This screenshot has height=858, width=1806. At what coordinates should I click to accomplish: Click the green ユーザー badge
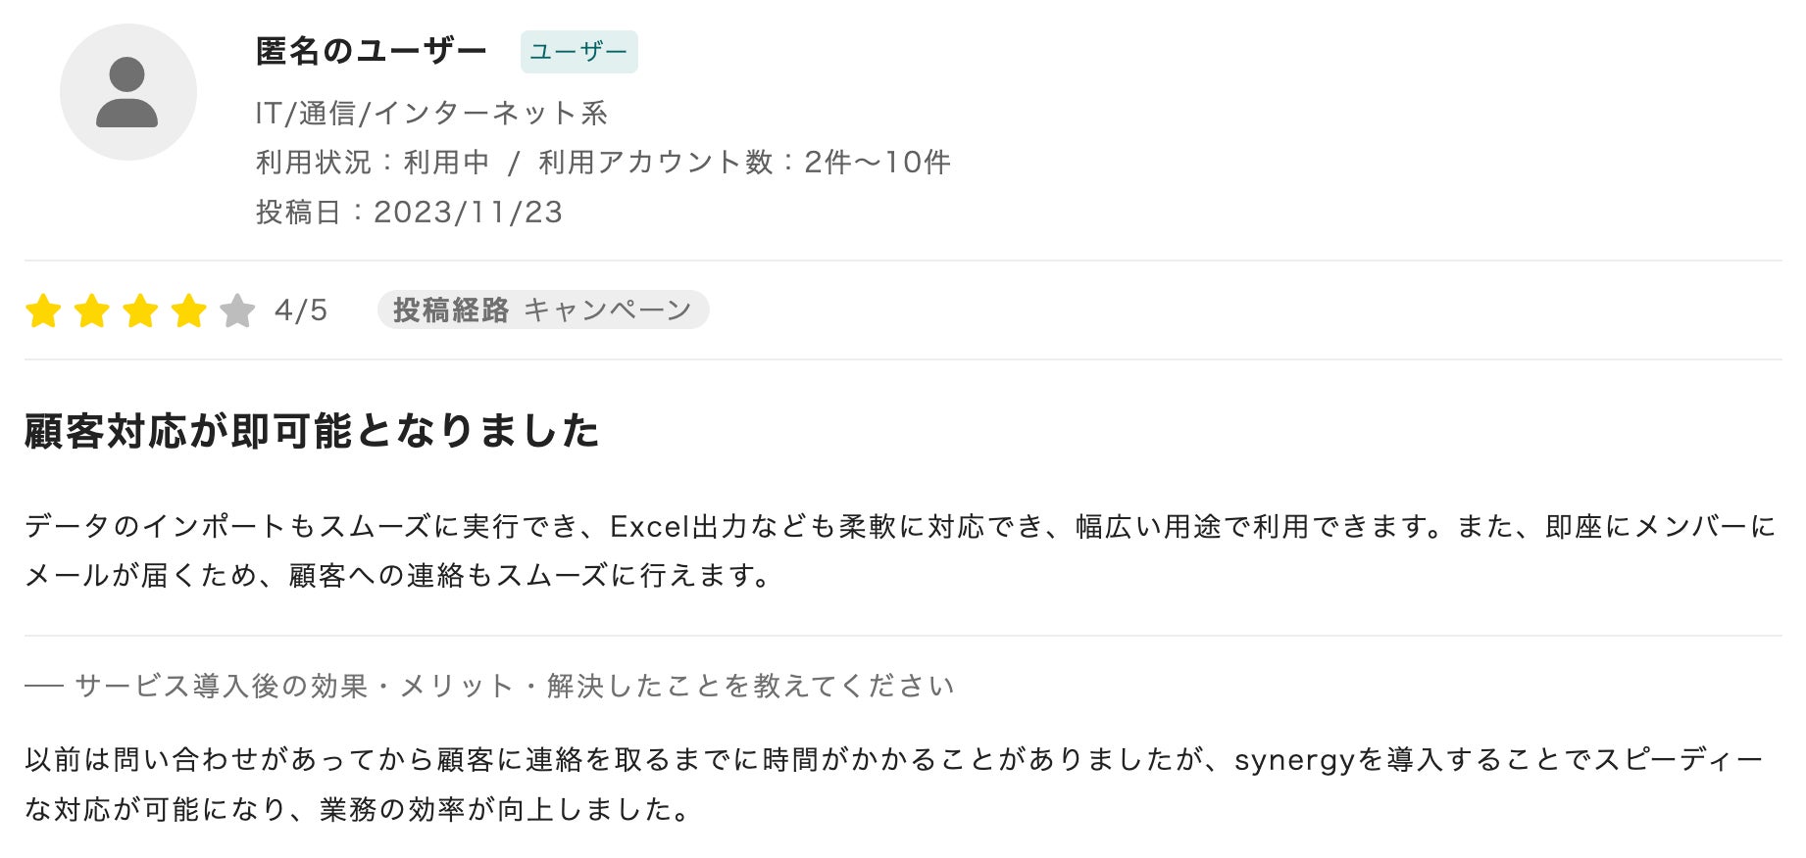coord(578,52)
